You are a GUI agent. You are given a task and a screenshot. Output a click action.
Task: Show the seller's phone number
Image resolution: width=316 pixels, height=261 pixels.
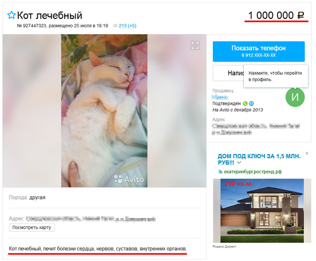pos(259,52)
